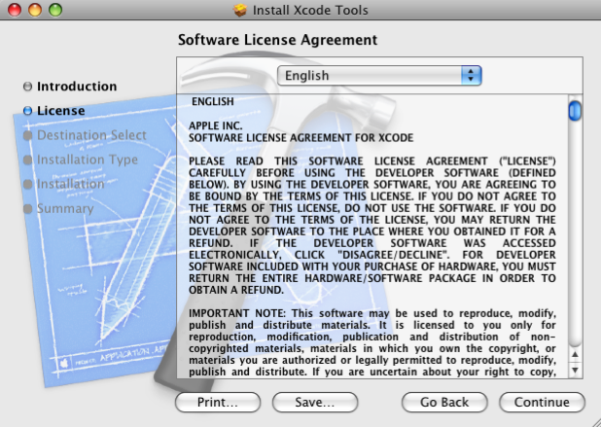Click the scroll down arrow of license text
The image size is (601, 427).
click(x=575, y=371)
